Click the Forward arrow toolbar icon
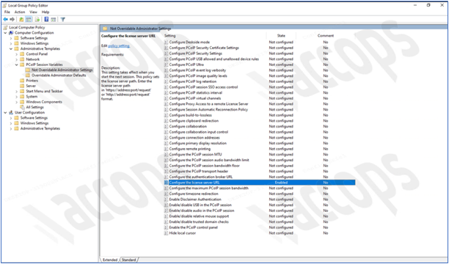This screenshot has height=264, width=449. coord(12,20)
